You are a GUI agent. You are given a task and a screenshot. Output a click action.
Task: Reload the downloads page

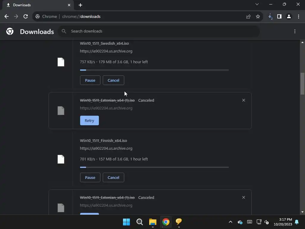tap(26, 17)
